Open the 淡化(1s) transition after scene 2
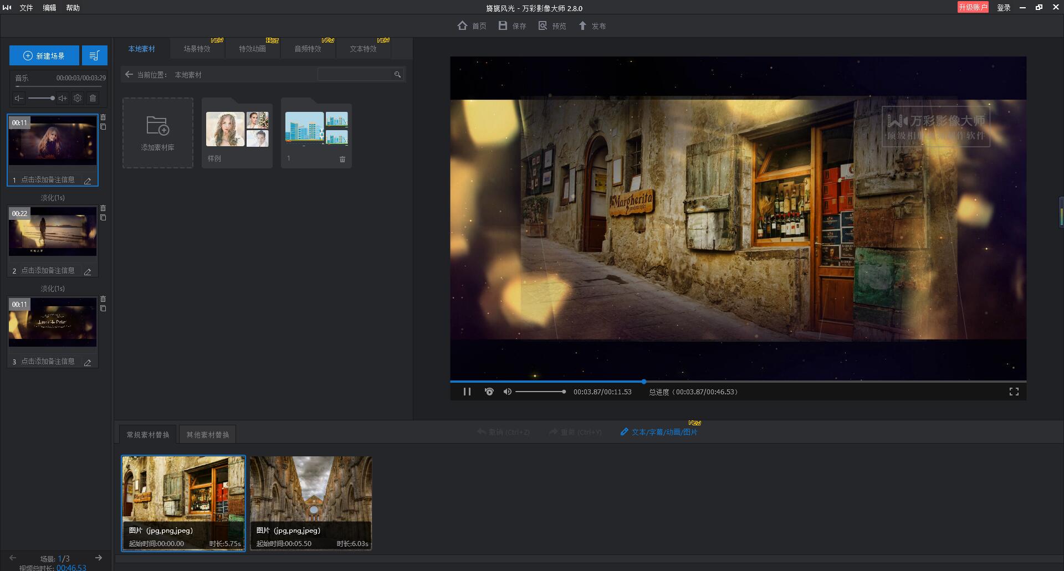 [53, 289]
